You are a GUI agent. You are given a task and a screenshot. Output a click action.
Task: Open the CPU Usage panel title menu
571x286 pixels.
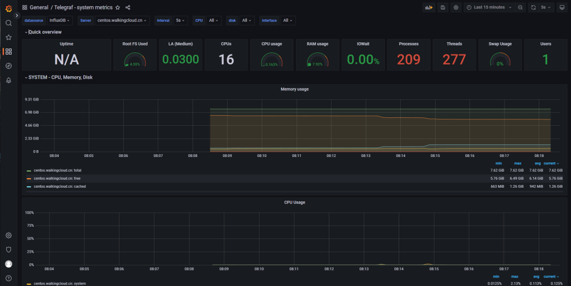(x=294, y=202)
